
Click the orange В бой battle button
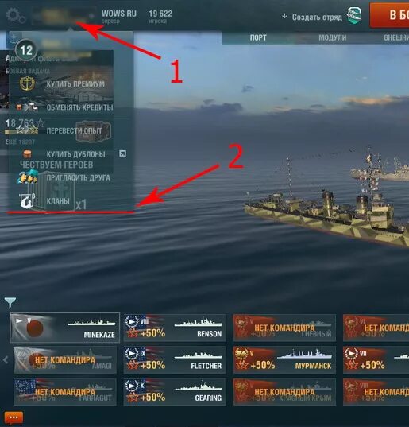389,15
